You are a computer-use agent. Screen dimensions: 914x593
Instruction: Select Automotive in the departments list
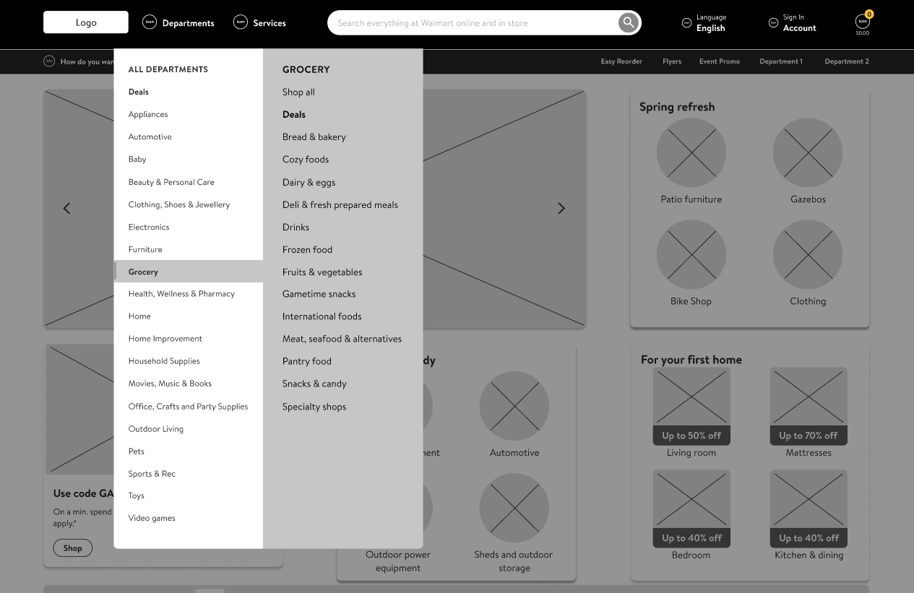pos(150,137)
